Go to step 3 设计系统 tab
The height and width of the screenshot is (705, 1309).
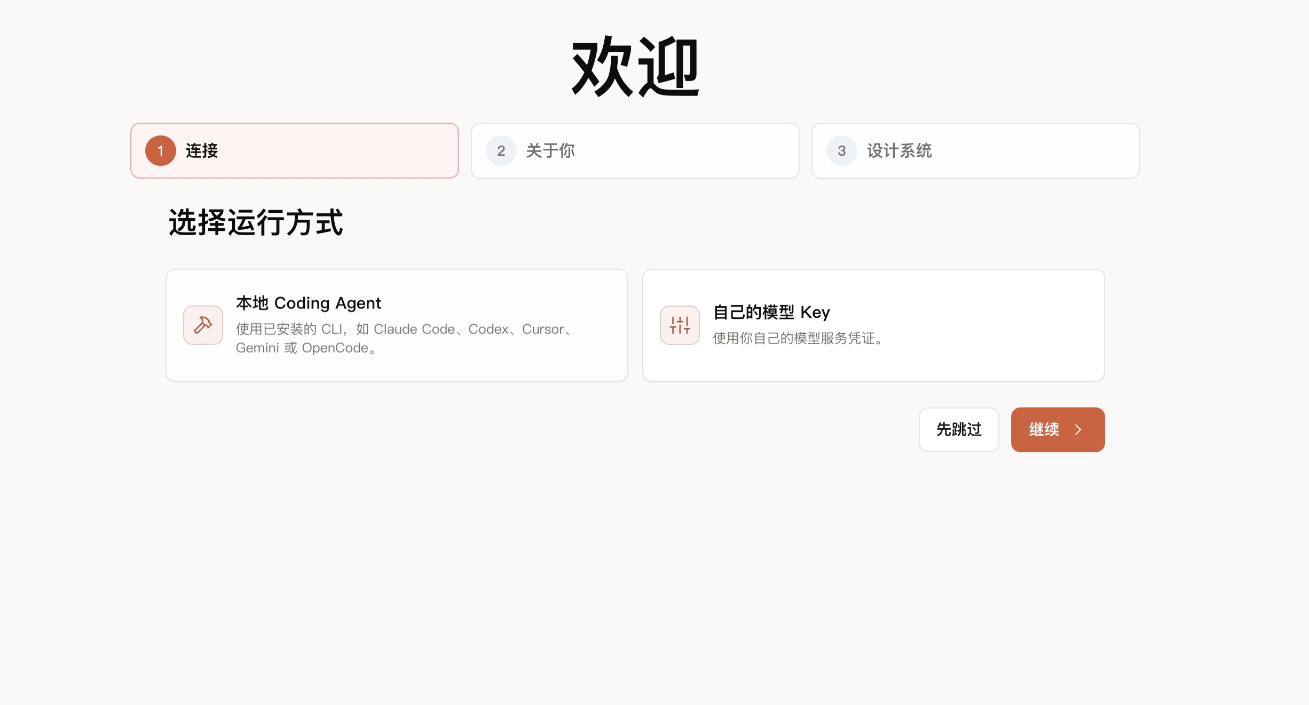pos(975,150)
